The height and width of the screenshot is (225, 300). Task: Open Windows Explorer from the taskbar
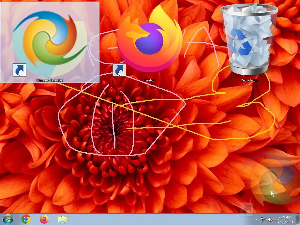(62, 219)
